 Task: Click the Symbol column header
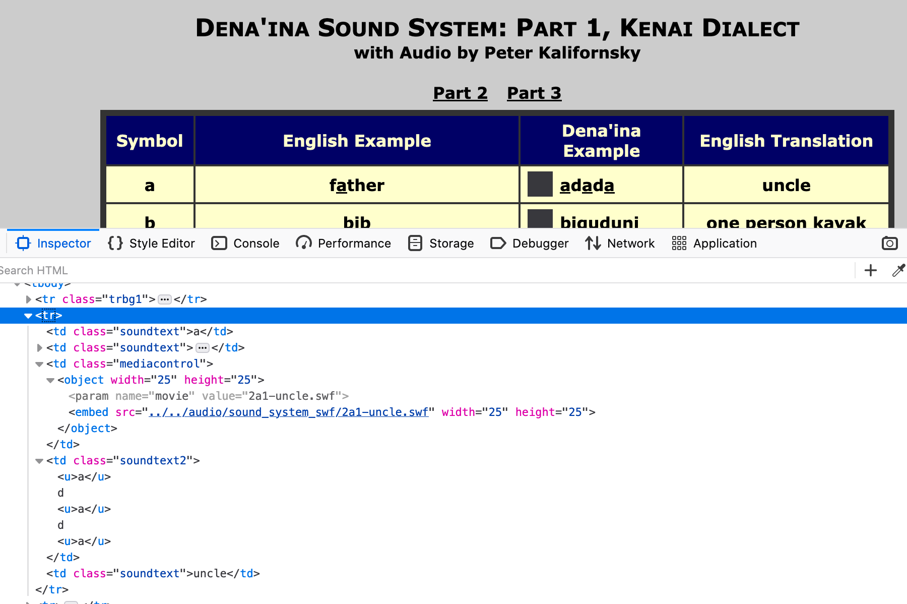tap(150, 141)
